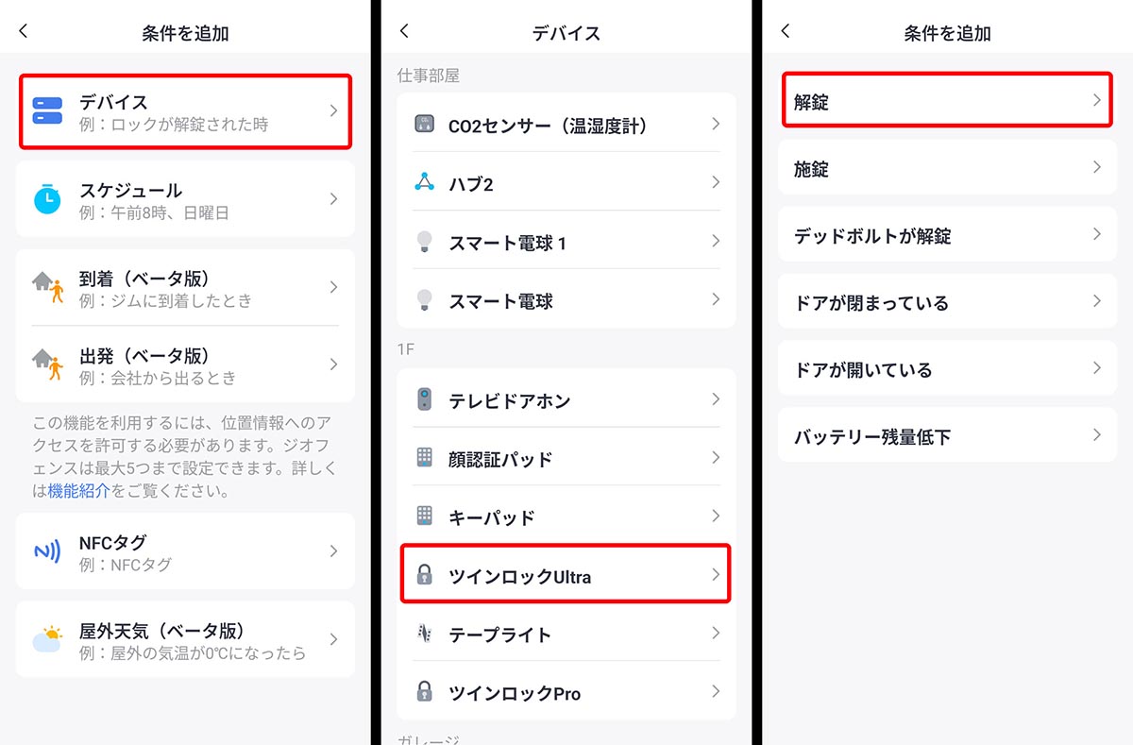Click the blue デバイス device icon
This screenshot has width=1133, height=745.
point(47,111)
